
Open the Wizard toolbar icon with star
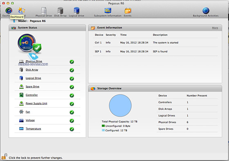[x=22, y=11]
